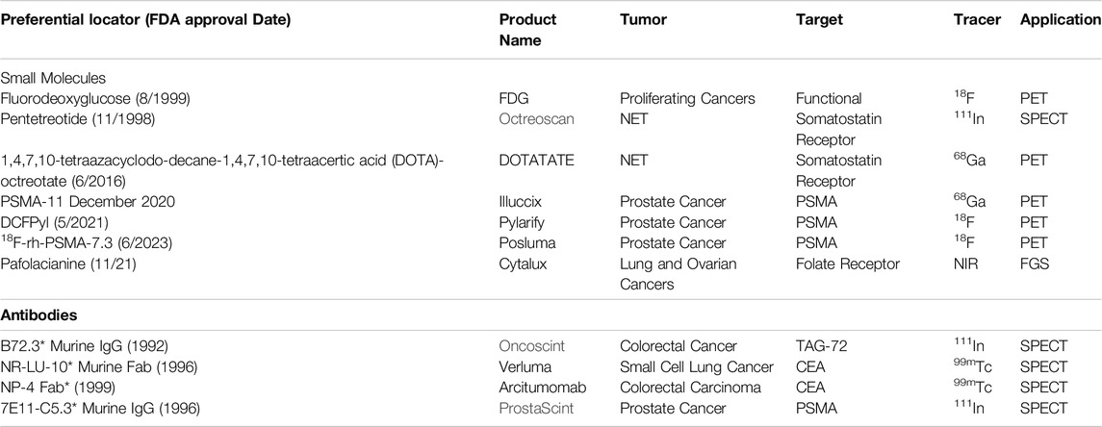Click the FGS application cell
Viewport: 1102px width, 427px height.
[1034, 264]
